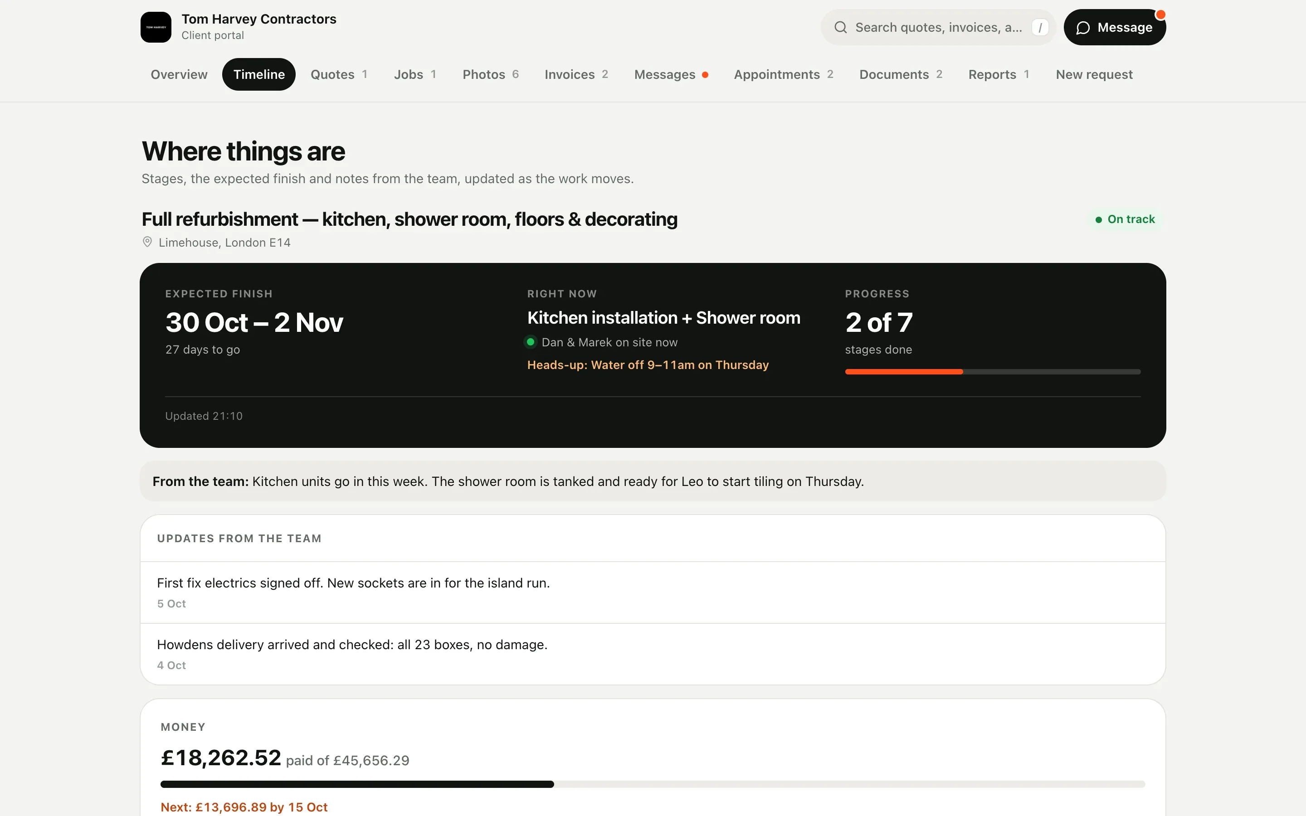
Task: Click Kitchen installation + Shower room heading
Action: (663, 318)
